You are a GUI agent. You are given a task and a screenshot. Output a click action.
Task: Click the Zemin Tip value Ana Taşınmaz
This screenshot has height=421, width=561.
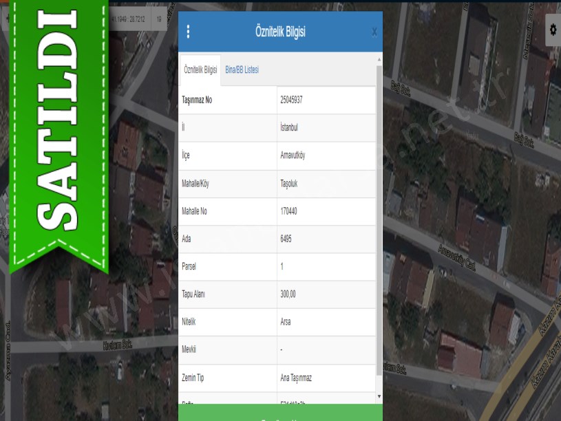point(296,378)
